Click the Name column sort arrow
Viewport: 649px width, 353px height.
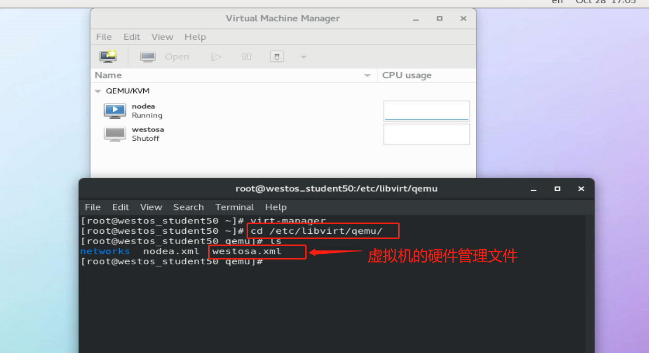(367, 76)
